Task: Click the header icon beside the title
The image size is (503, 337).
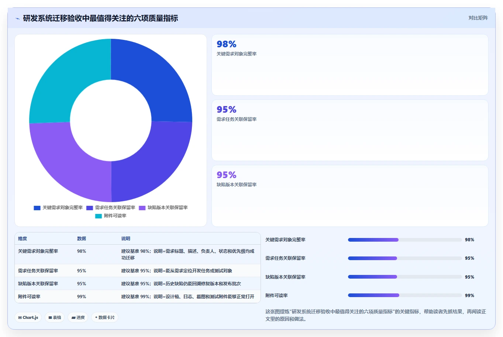Action: 17,18
